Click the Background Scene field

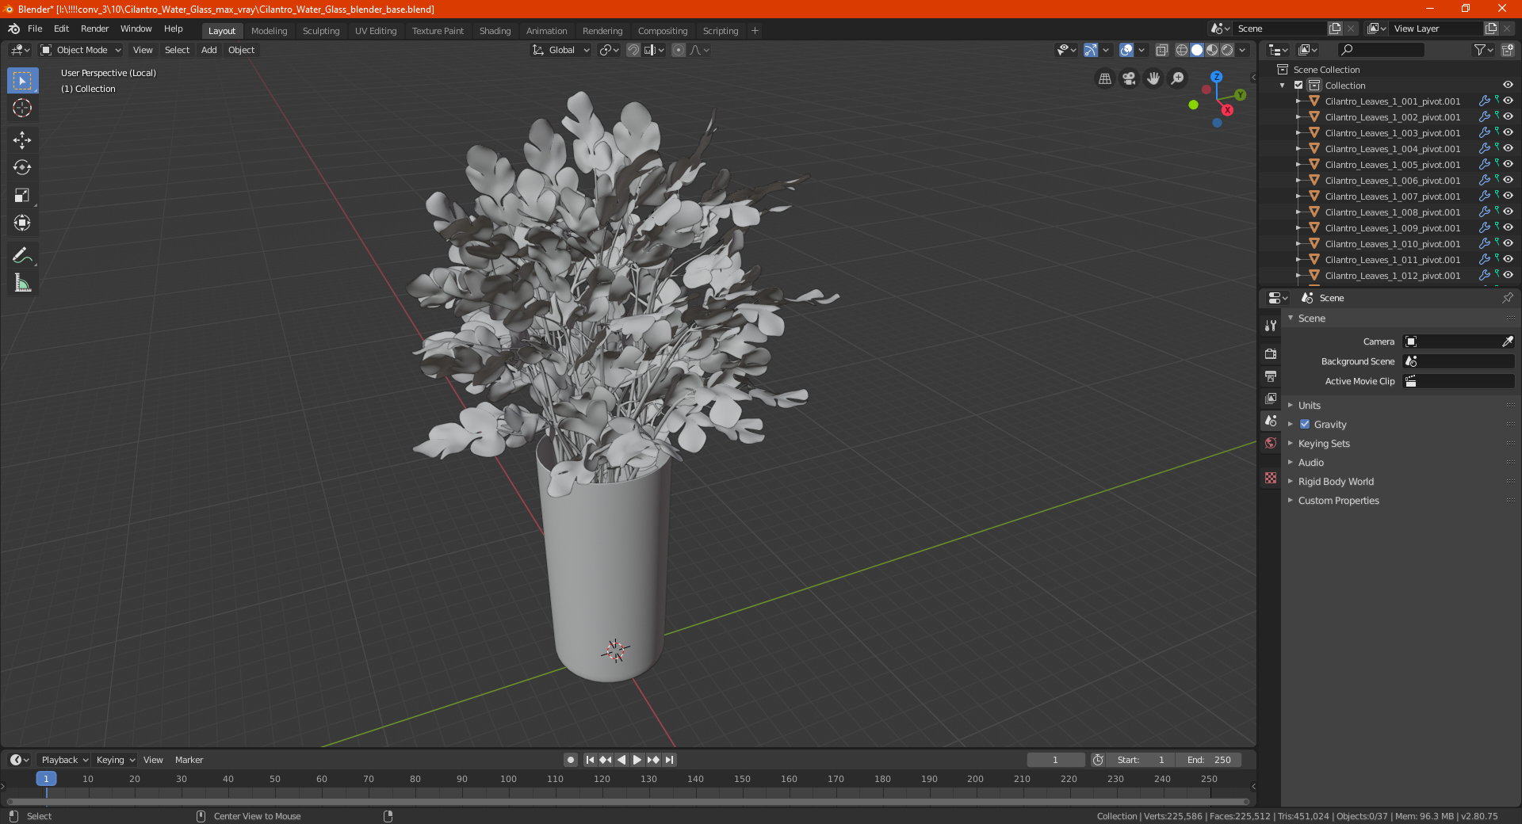pos(1459,361)
